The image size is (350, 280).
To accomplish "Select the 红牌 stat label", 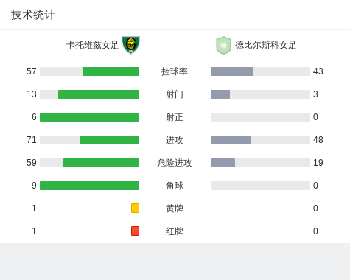I will click(175, 231).
